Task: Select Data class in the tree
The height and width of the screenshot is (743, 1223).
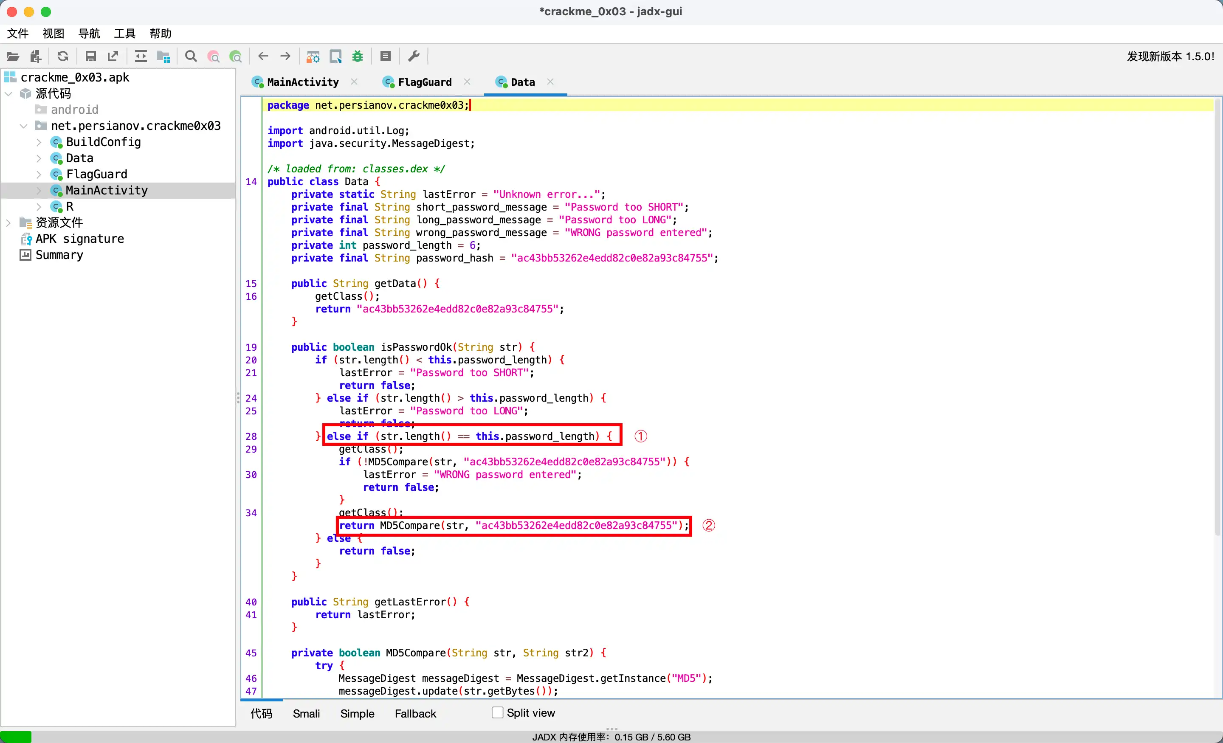Action: [x=79, y=158]
